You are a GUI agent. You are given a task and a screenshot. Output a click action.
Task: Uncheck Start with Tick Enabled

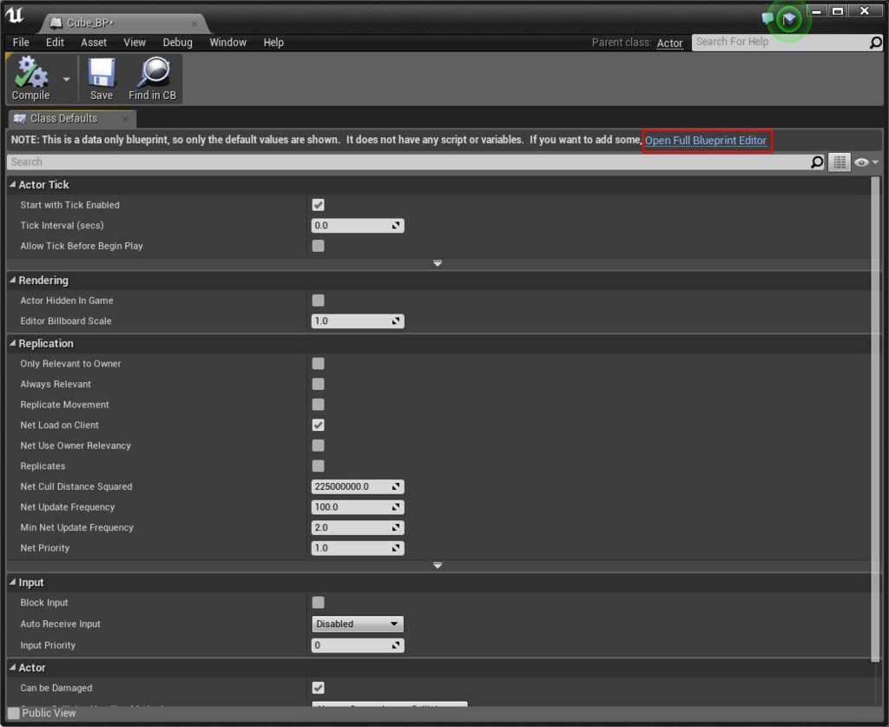point(318,205)
